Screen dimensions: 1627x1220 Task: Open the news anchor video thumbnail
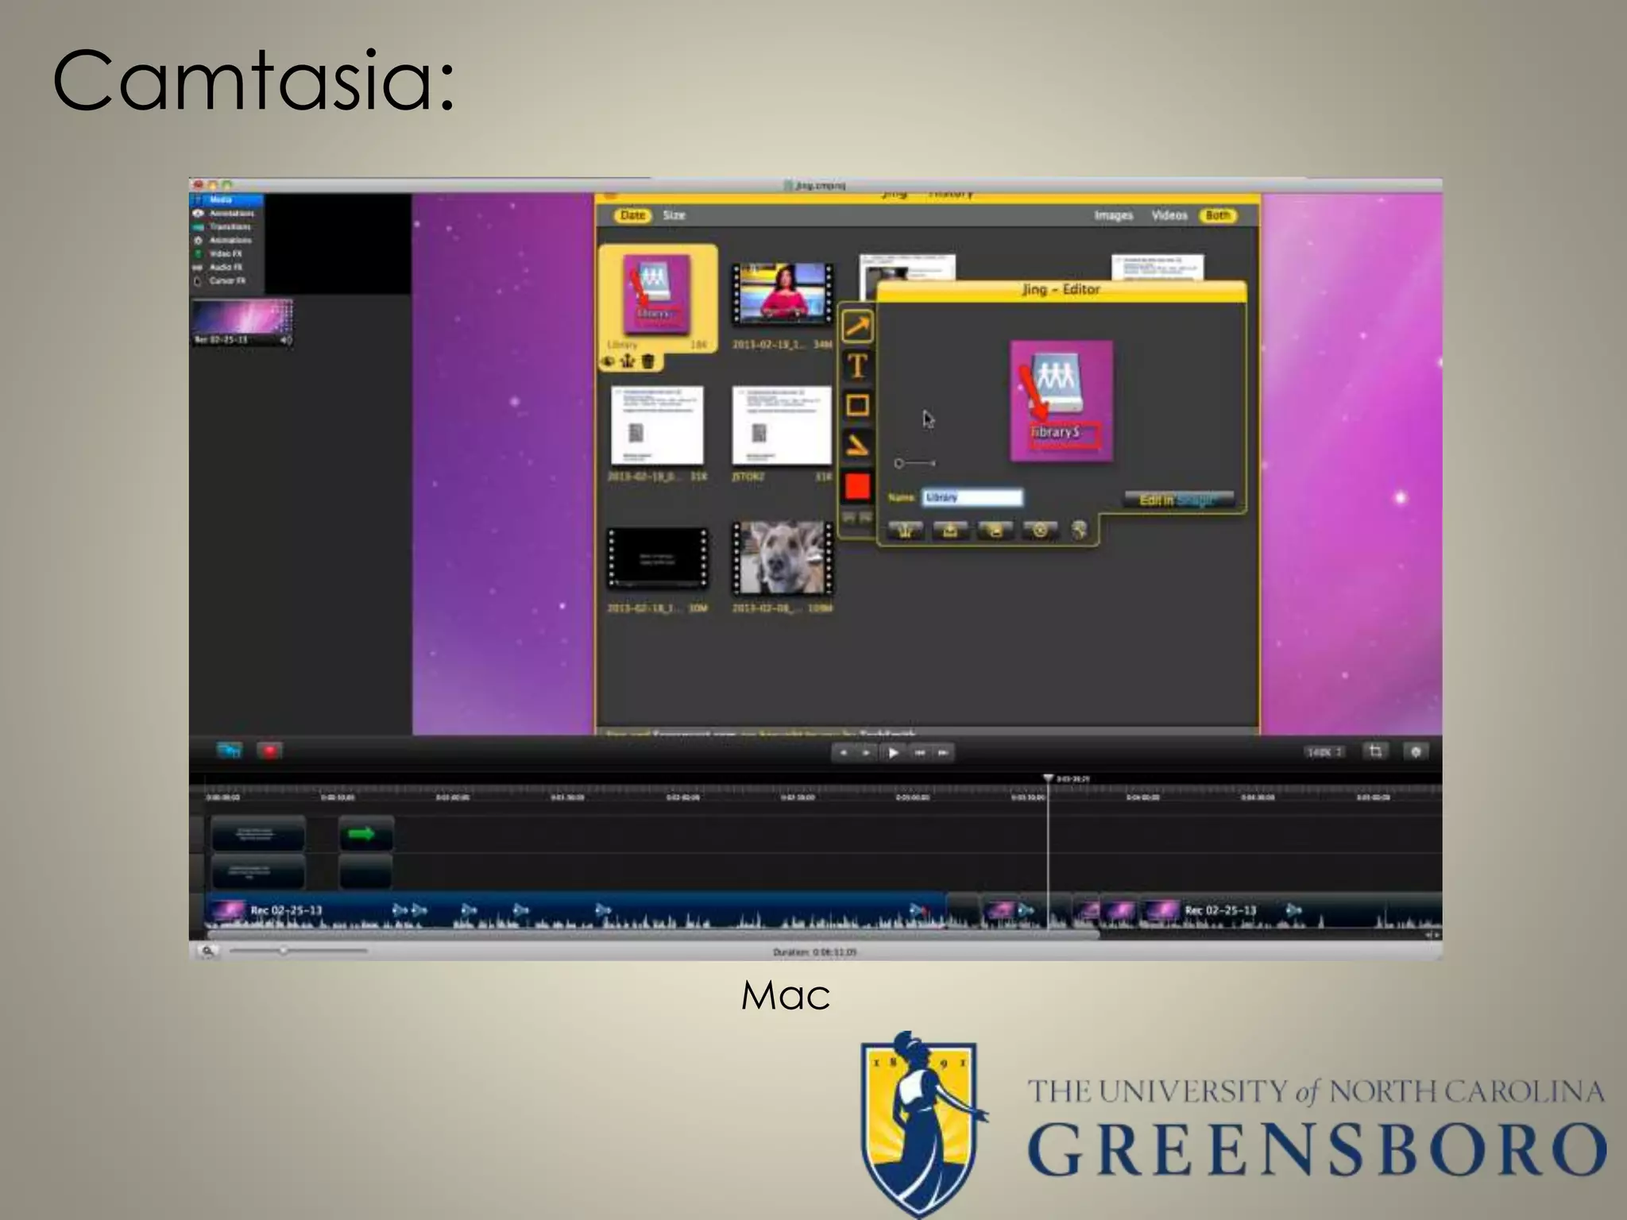click(783, 294)
